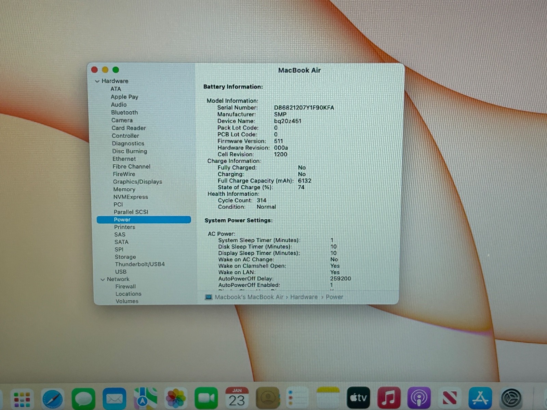
Task: Select Apple Pay in the sidebar
Action: 124,97
